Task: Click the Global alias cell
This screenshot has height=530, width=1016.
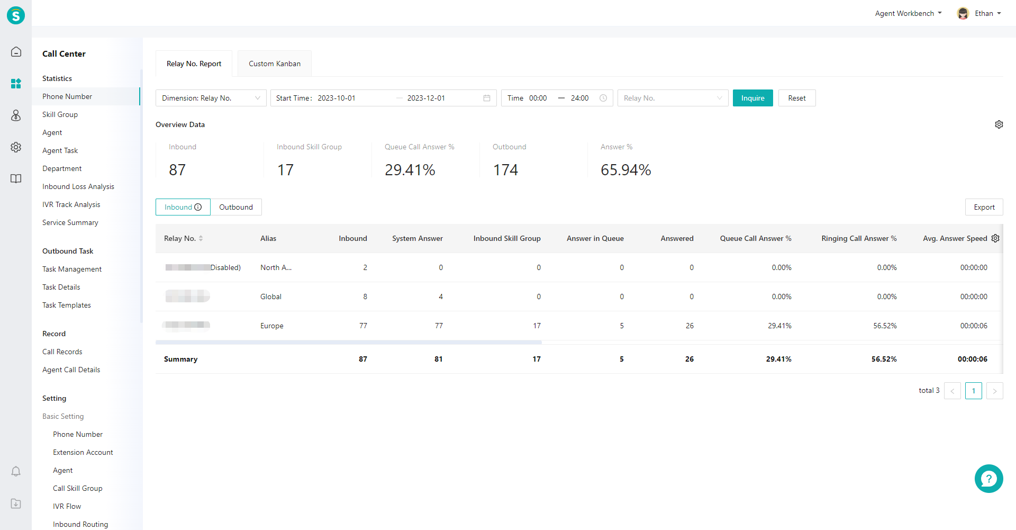Action: click(271, 297)
